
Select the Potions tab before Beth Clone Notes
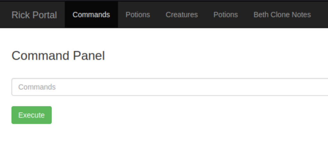(225, 15)
